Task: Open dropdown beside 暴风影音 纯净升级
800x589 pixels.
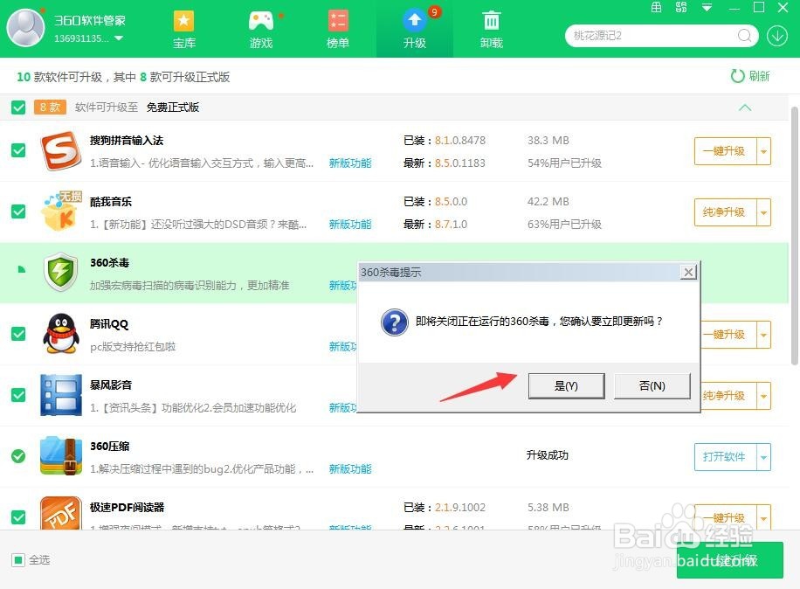Action: [764, 396]
